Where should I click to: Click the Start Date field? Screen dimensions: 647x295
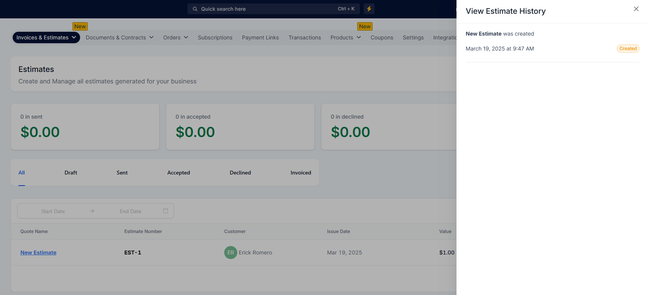pos(53,211)
